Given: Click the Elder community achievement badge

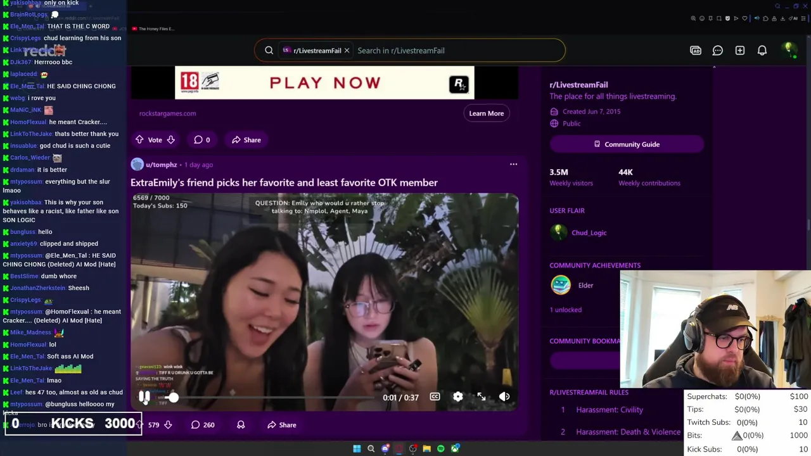Looking at the screenshot, I should coord(561,285).
